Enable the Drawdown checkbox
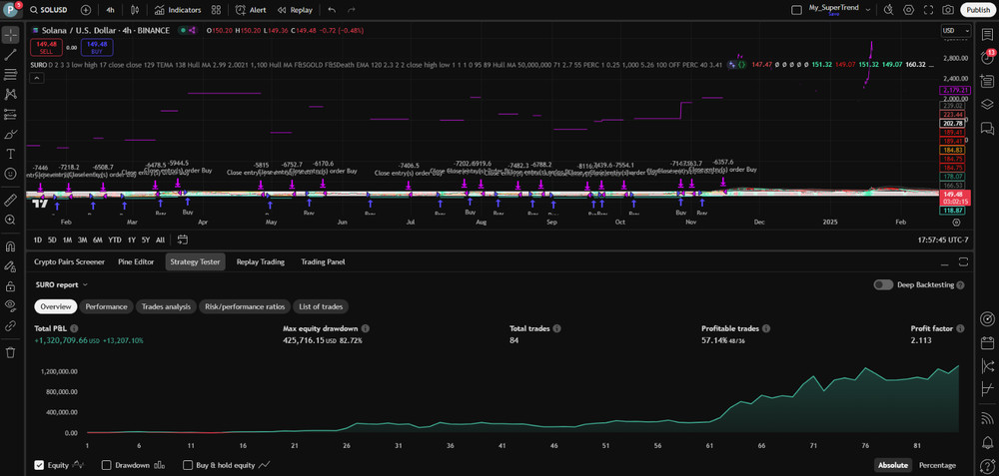Image resolution: width=999 pixels, height=476 pixels. tap(107, 465)
